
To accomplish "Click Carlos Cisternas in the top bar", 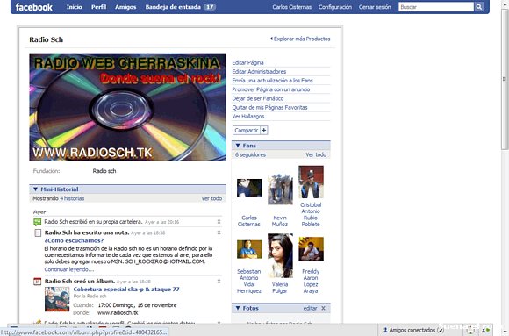I will [x=292, y=7].
